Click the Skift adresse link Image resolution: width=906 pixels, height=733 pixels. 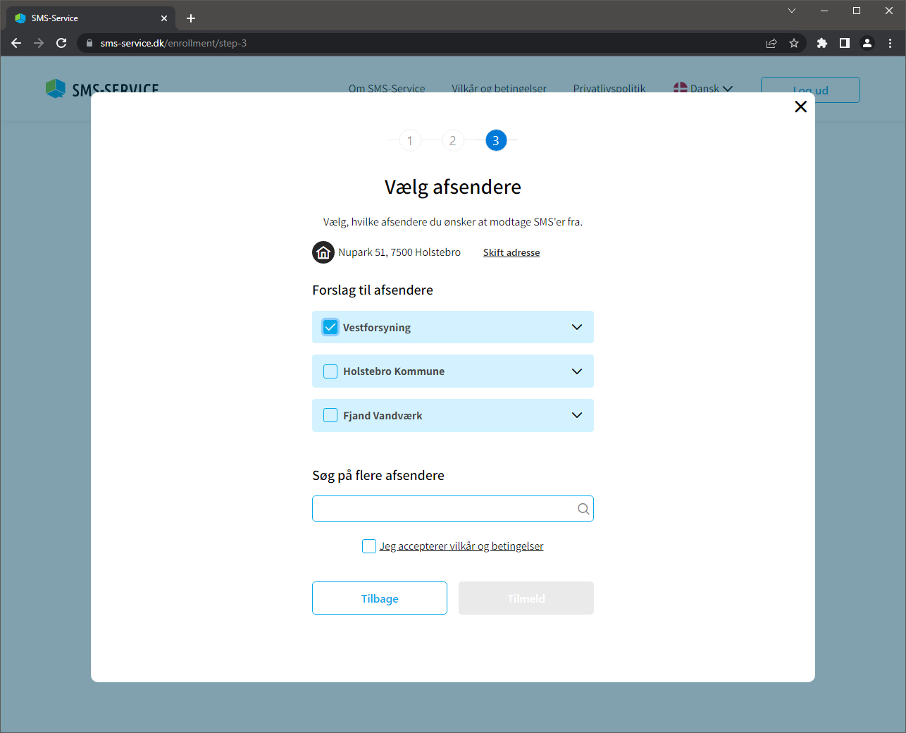point(511,252)
